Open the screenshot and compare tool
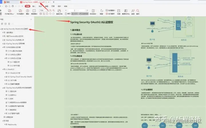 pyautogui.click(x=126, y=12)
